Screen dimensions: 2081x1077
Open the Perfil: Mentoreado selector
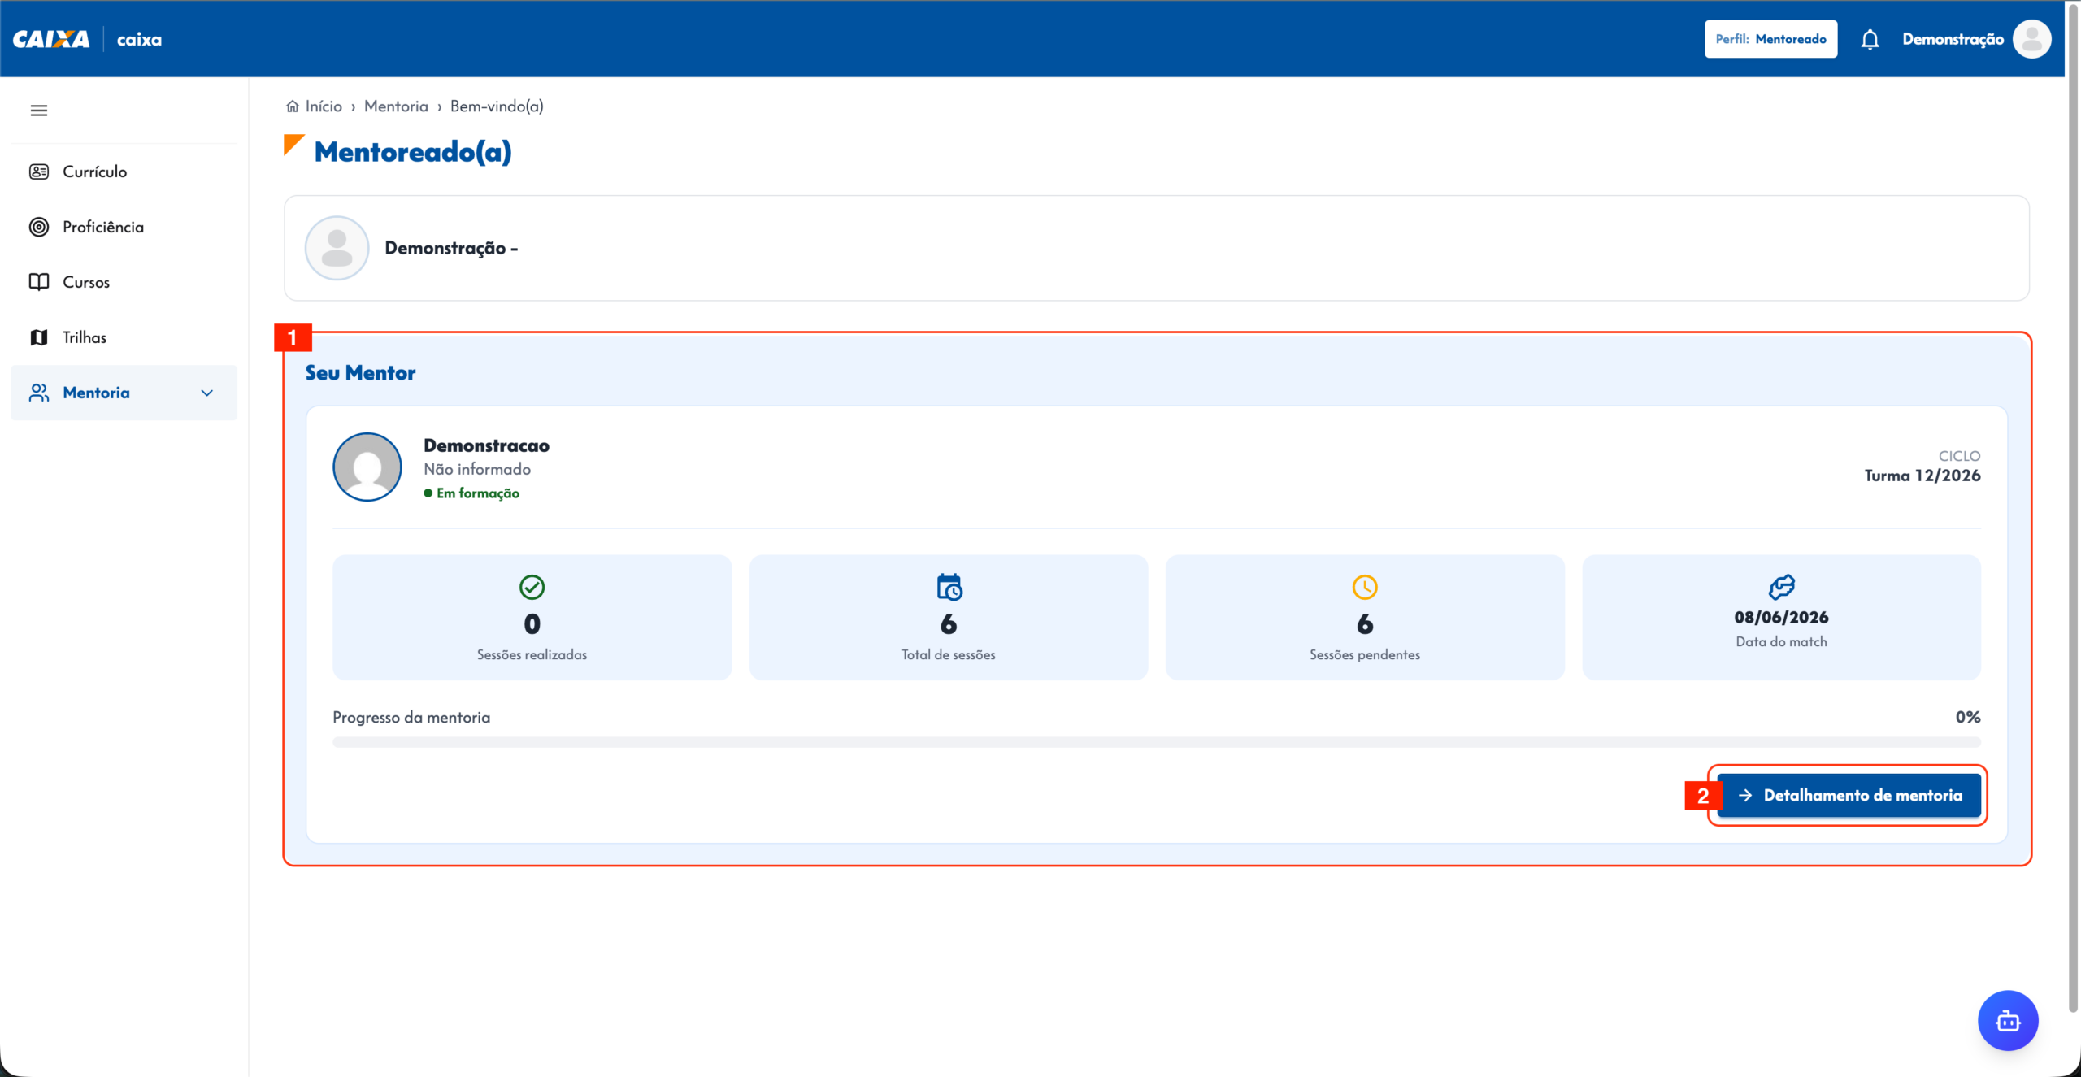click(x=1770, y=39)
